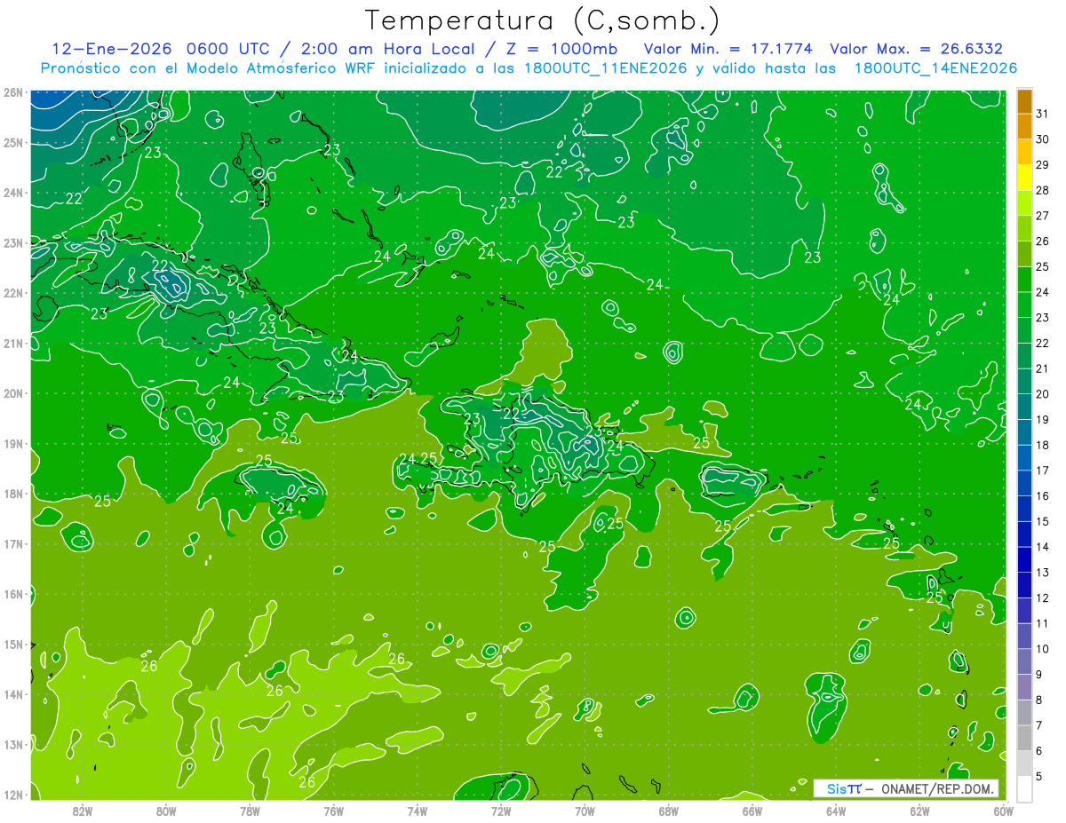Click the 68W longitude axis label
The width and height of the screenshot is (1066, 823).
668,811
